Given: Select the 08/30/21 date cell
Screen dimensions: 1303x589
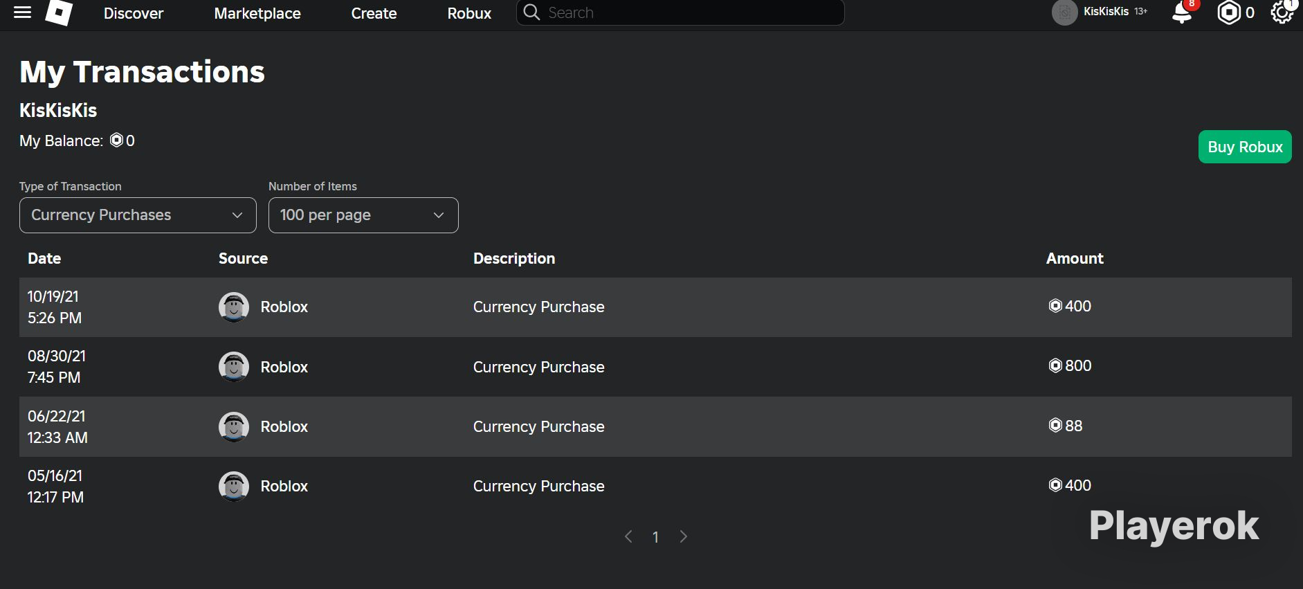Looking at the screenshot, I should click(x=57, y=367).
